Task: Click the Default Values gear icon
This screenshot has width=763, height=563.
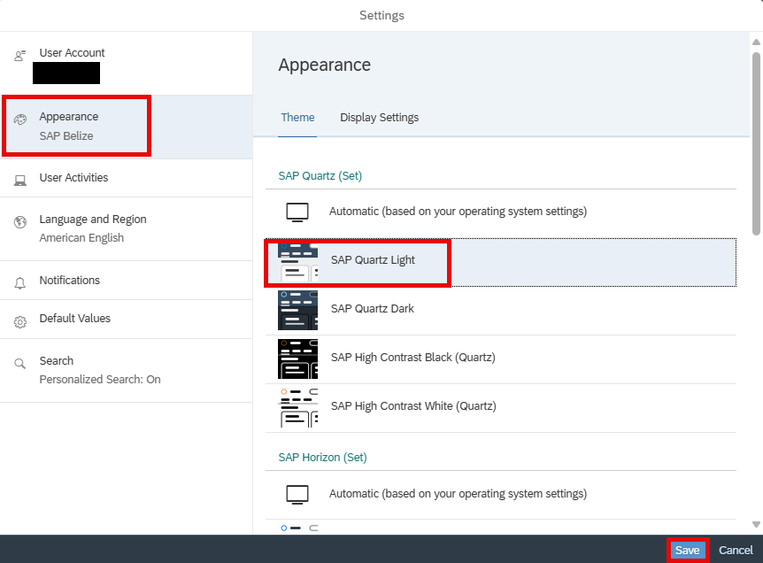Action: [x=20, y=321]
